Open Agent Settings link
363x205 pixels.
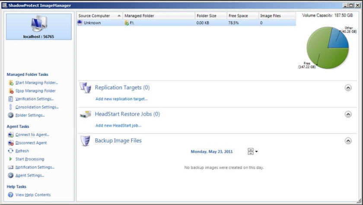click(x=30, y=175)
